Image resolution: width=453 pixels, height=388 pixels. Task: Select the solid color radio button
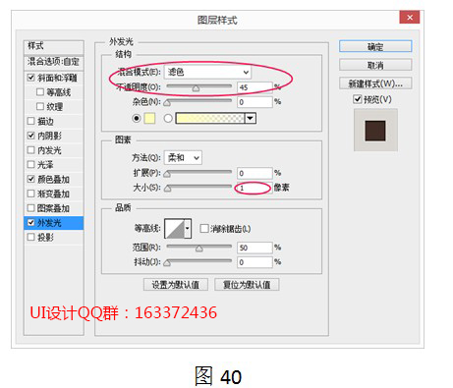137,118
